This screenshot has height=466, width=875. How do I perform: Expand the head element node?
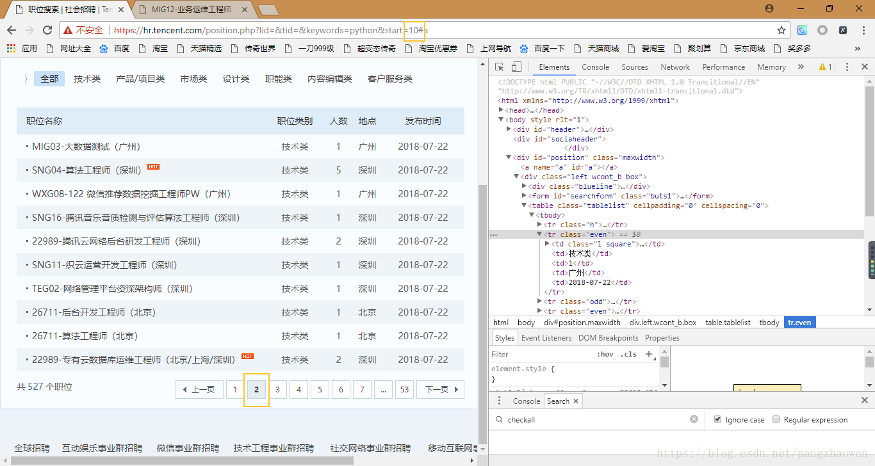tap(501, 110)
